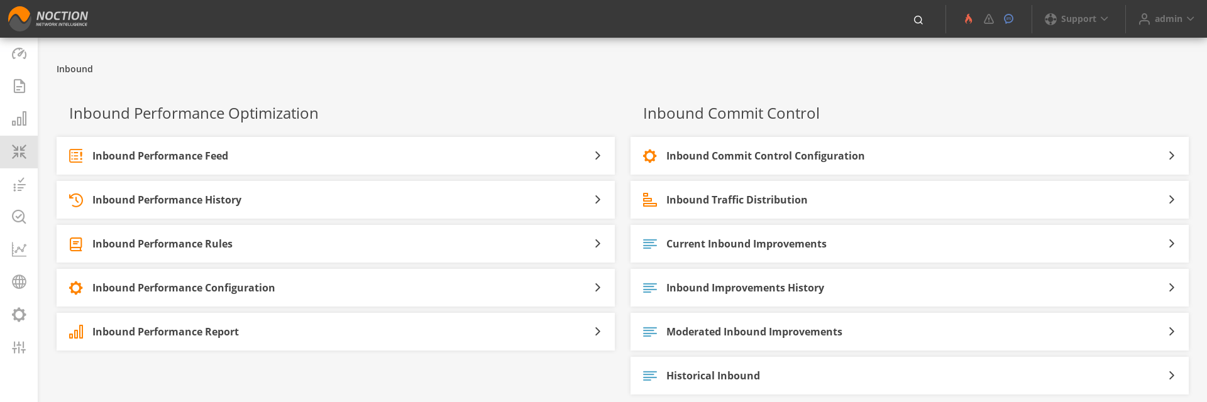Click the Noction logo
This screenshot has height=402, width=1207.
point(48,19)
